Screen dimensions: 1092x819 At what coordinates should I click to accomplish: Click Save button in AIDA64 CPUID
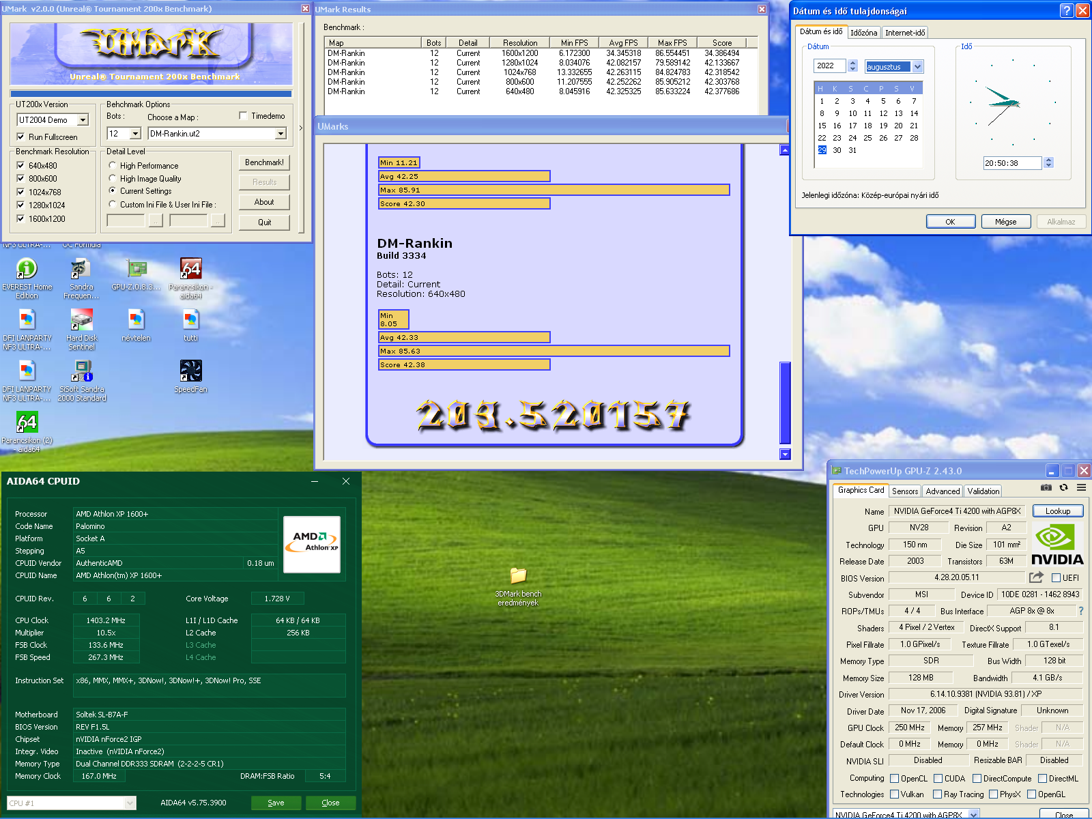(x=276, y=803)
